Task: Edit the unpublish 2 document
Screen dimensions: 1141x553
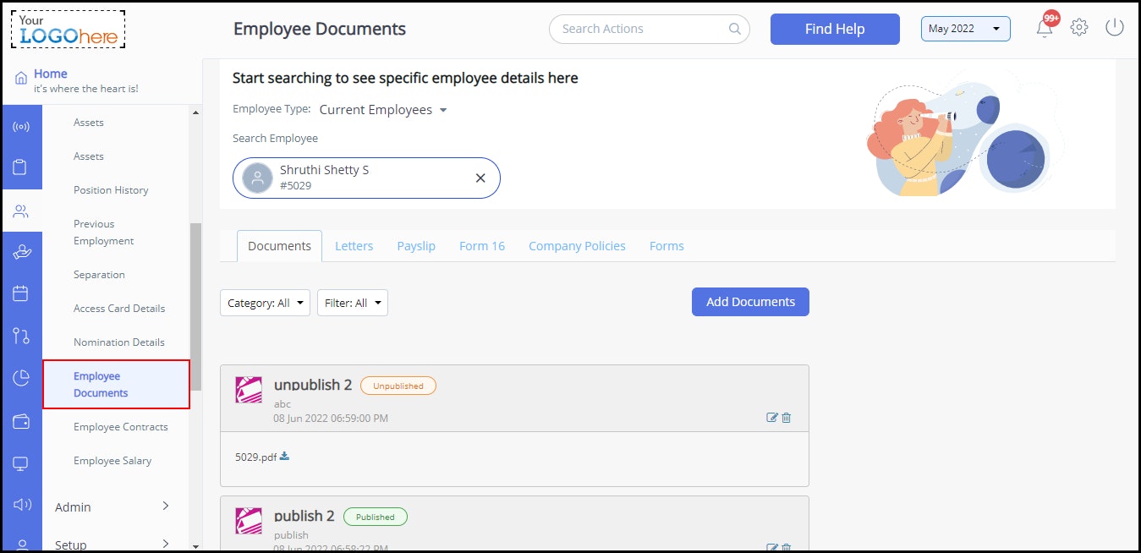Action: 771,417
